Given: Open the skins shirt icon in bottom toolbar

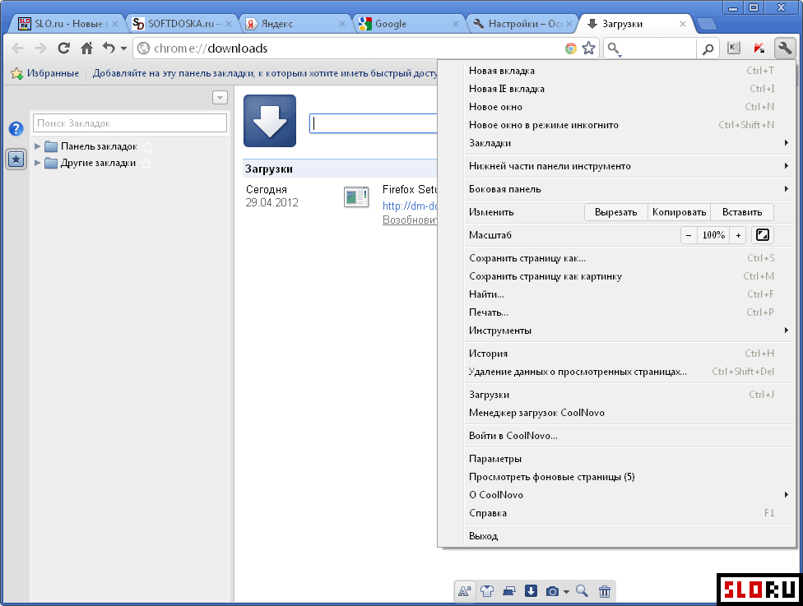Looking at the screenshot, I should click(487, 592).
